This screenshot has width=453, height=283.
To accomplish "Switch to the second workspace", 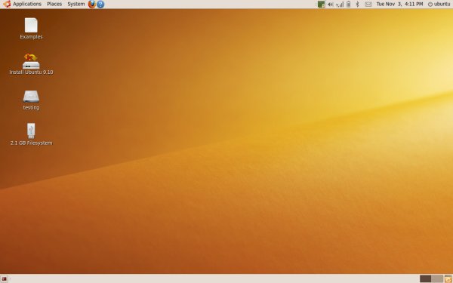I will (437, 278).
